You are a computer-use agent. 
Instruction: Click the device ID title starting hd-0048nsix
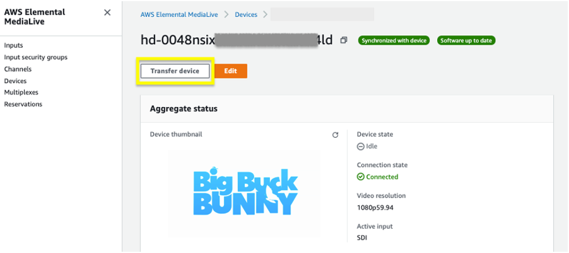pos(237,40)
